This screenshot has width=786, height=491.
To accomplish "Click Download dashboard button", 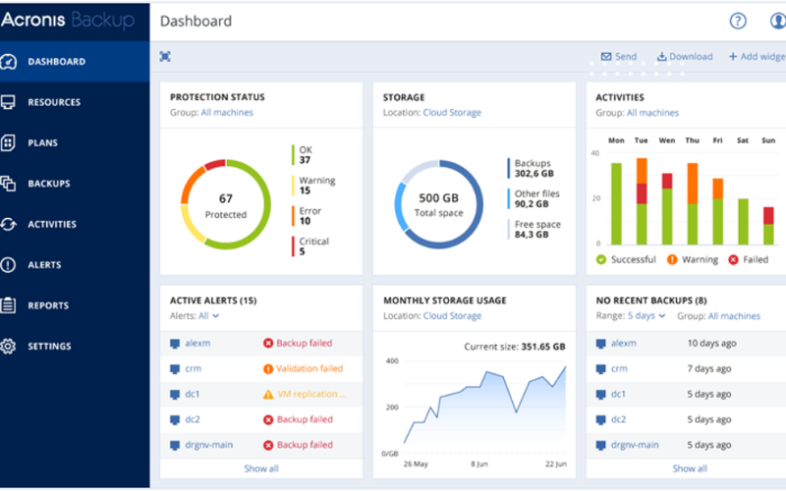I will [685, 57].
